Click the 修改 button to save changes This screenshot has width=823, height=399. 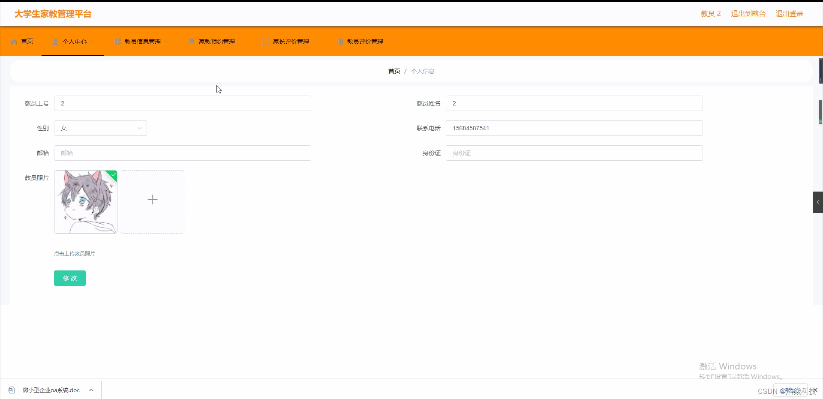[x=69, y=278]
